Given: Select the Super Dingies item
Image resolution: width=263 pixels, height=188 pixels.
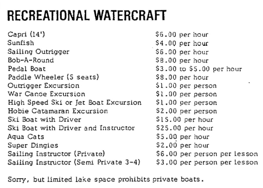Looking at the screenshot, I should tap(33, 145).
